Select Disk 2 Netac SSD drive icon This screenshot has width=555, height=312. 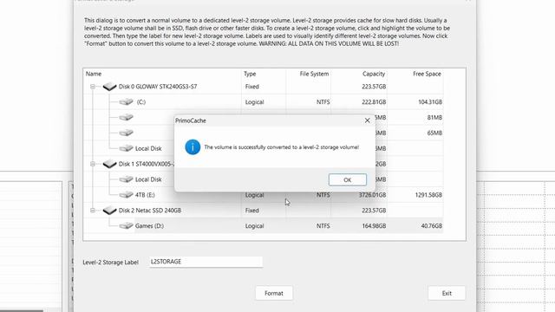[110, 210]
